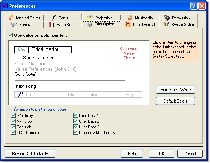Switch to the Print Options tab

coord(102,24)
